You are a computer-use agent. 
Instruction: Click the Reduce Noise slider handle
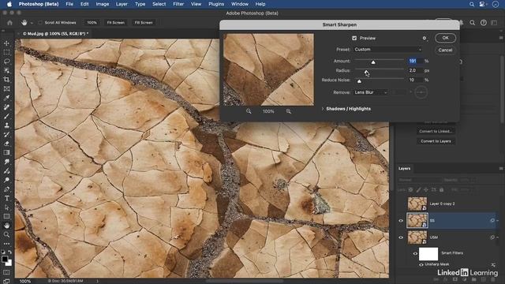coord(359,81)
